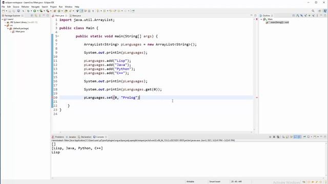This screenshot has height=184, width=328.
Task: Click Remove Launch in Console toolbar
Action: [x=274, y=137]
